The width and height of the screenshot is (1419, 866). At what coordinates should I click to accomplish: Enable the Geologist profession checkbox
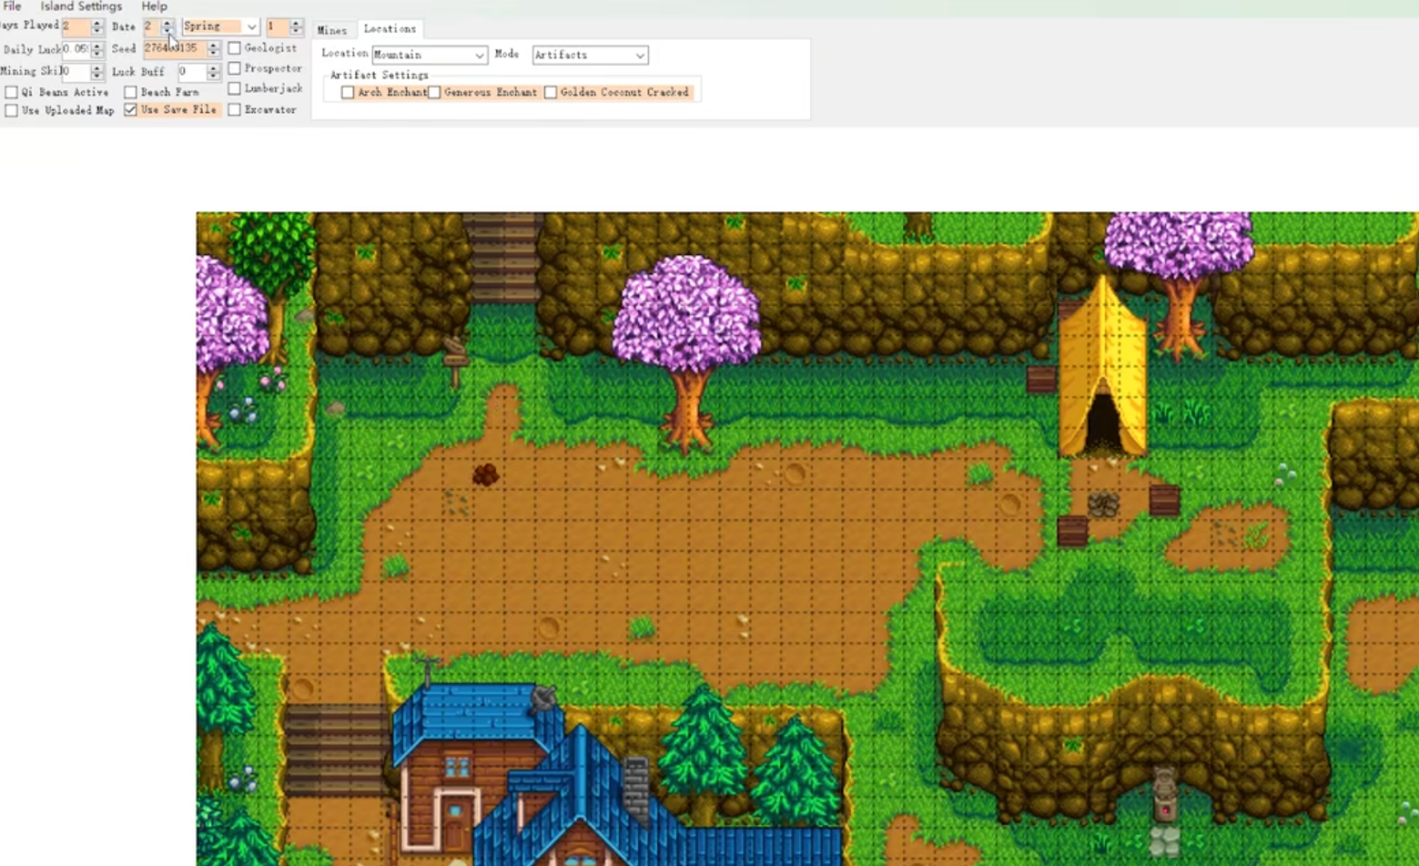click(x=235, y=47)
